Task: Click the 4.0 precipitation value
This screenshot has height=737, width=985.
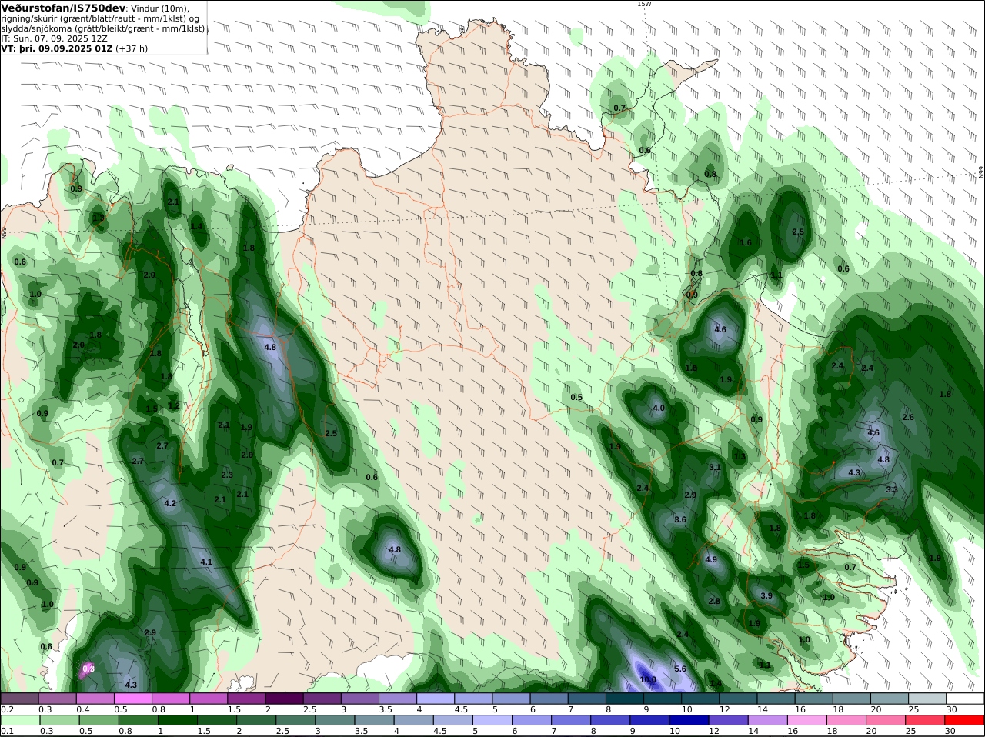Action: click(659, 408)
